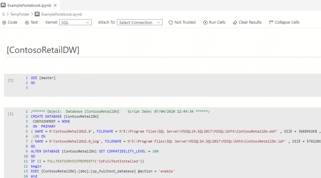Click the EXEC sp_fulltext_database line
321x178 pixels.
(103, 171)
